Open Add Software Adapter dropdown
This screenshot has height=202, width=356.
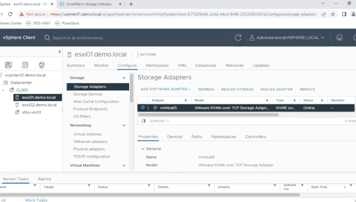point(166,89)
